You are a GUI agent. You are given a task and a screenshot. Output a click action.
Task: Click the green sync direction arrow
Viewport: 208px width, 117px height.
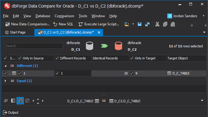click(104, 46)
